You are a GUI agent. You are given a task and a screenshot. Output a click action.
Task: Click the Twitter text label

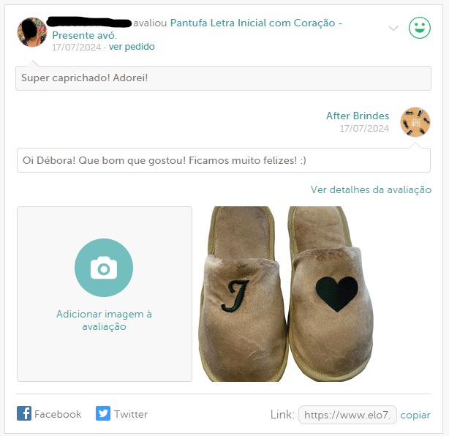131,414
